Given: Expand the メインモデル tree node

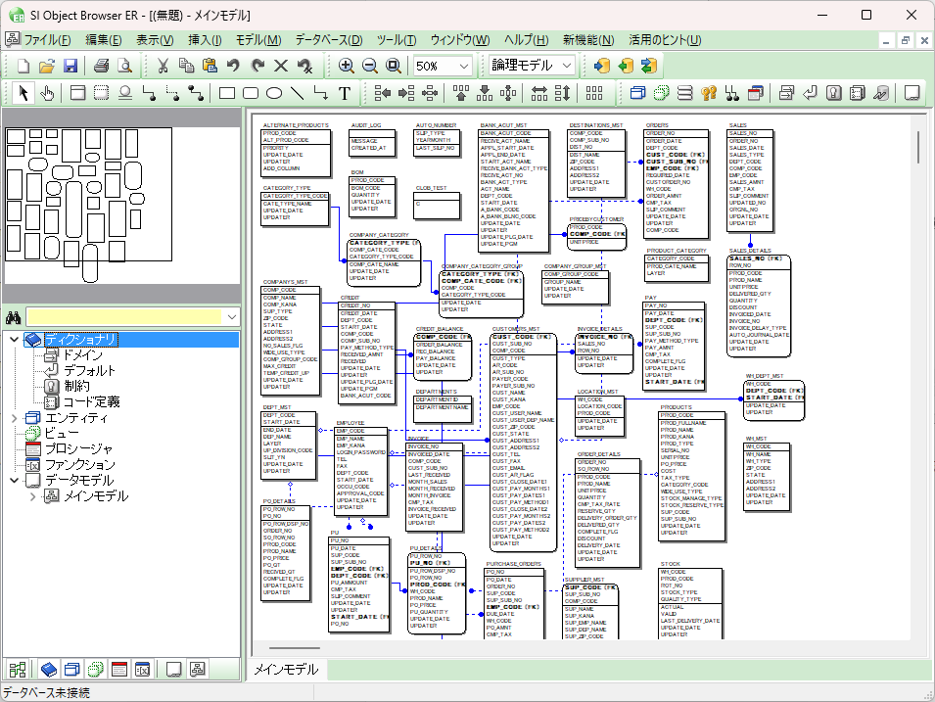Looking at the screenshot, I should point(32,496).
